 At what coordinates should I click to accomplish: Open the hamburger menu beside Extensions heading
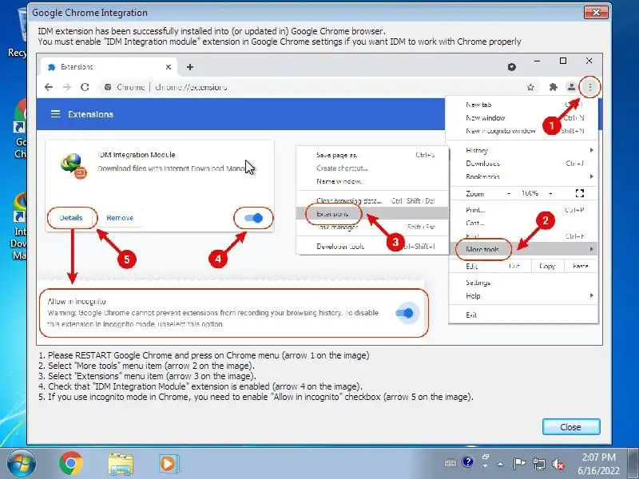pyautogui.click(x=55, y=114)
